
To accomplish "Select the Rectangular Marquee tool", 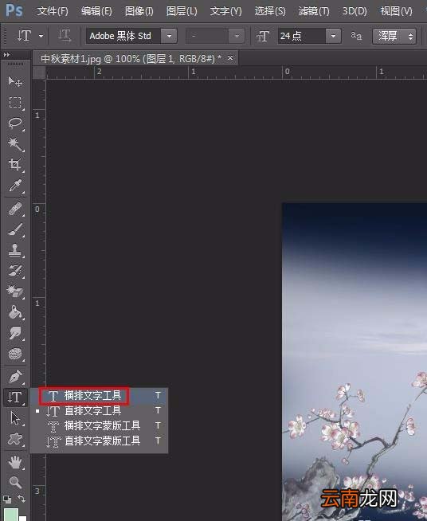I will point(15,102).
